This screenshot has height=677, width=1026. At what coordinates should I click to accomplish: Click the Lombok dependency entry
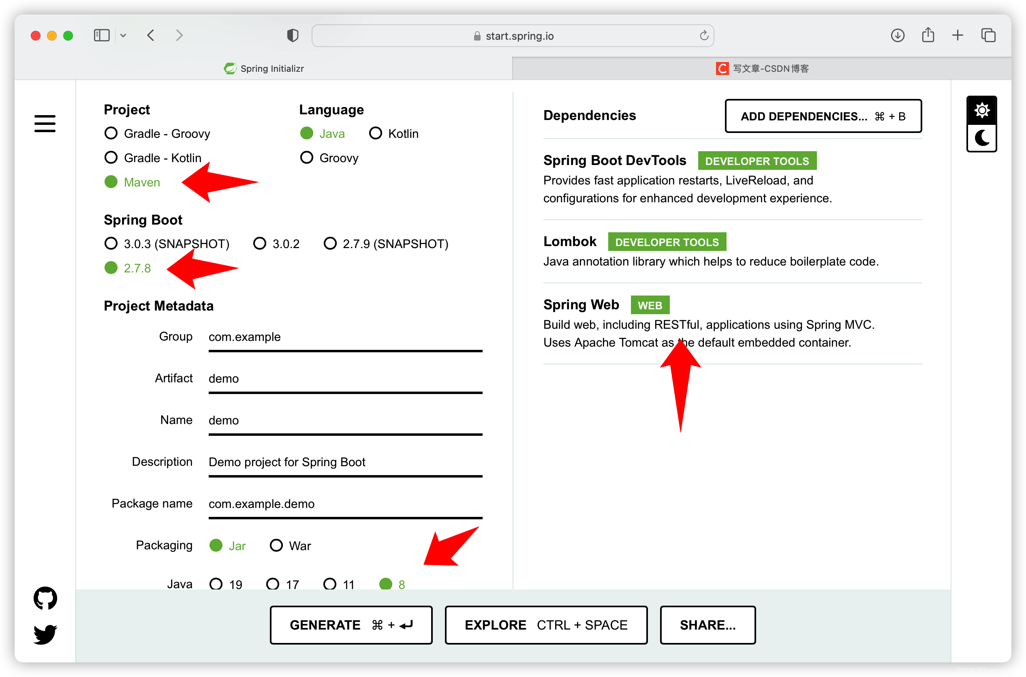[732, 251]
